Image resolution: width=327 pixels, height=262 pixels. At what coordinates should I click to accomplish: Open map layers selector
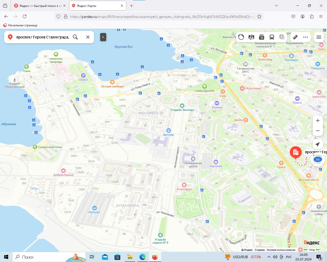(282, 37)
